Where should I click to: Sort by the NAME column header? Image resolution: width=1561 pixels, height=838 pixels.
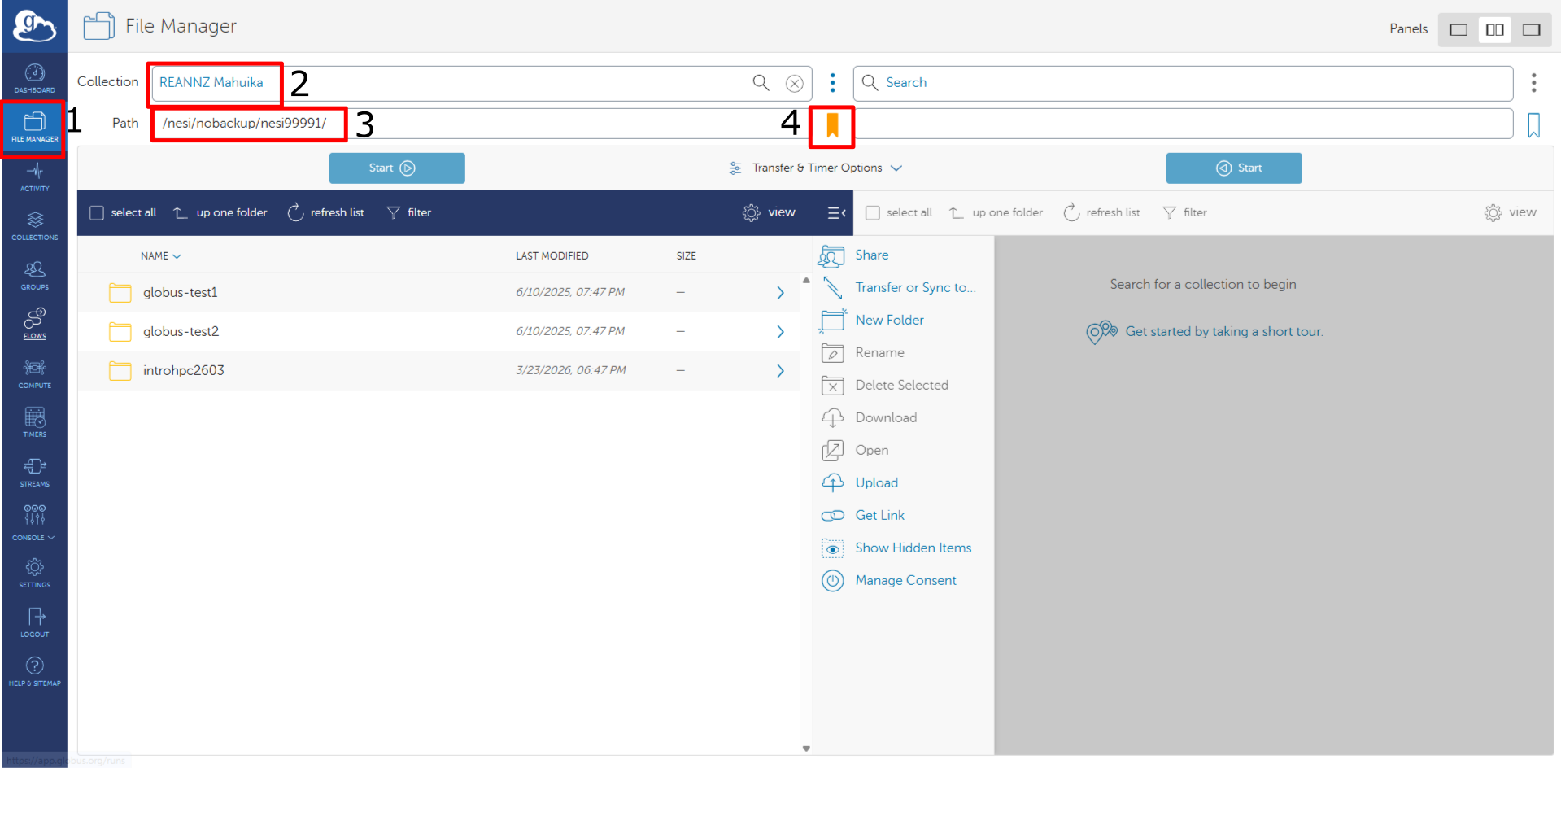tap(160, 256)
